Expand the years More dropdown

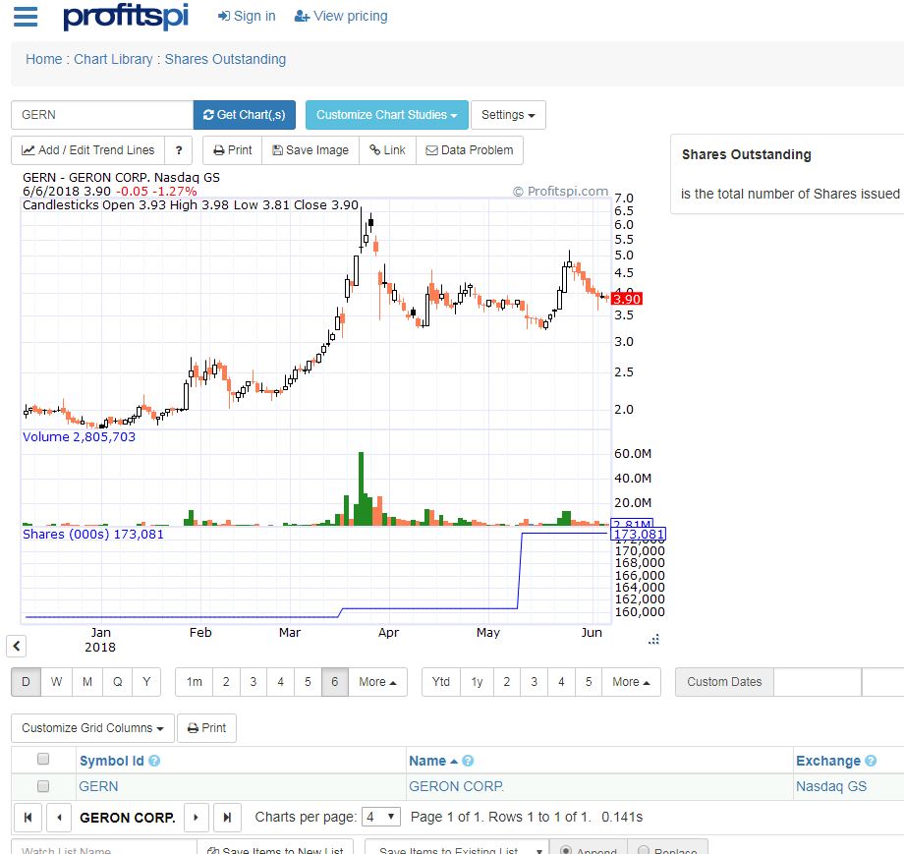pyautogui.click(x=631, y=682)
